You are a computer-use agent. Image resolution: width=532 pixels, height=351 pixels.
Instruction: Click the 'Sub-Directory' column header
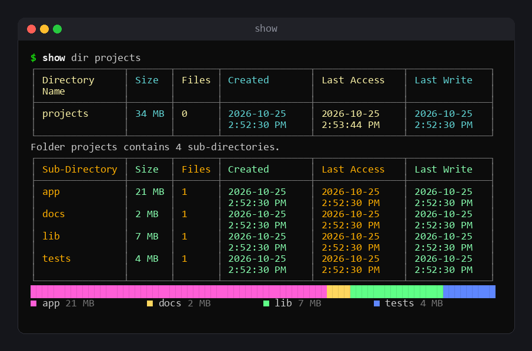click(x=80, y=170)
